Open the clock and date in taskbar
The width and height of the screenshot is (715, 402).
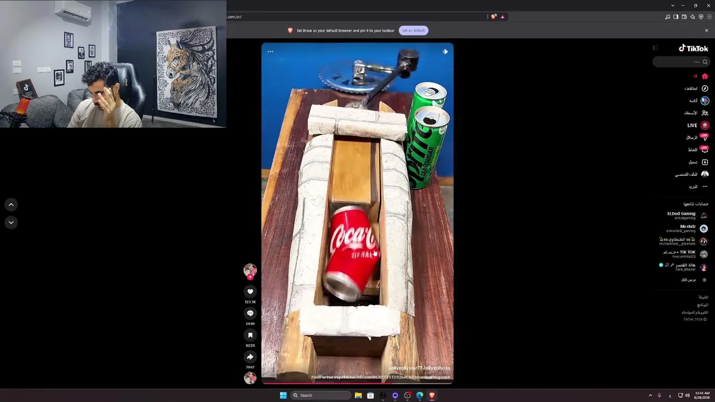coord(702,395)
